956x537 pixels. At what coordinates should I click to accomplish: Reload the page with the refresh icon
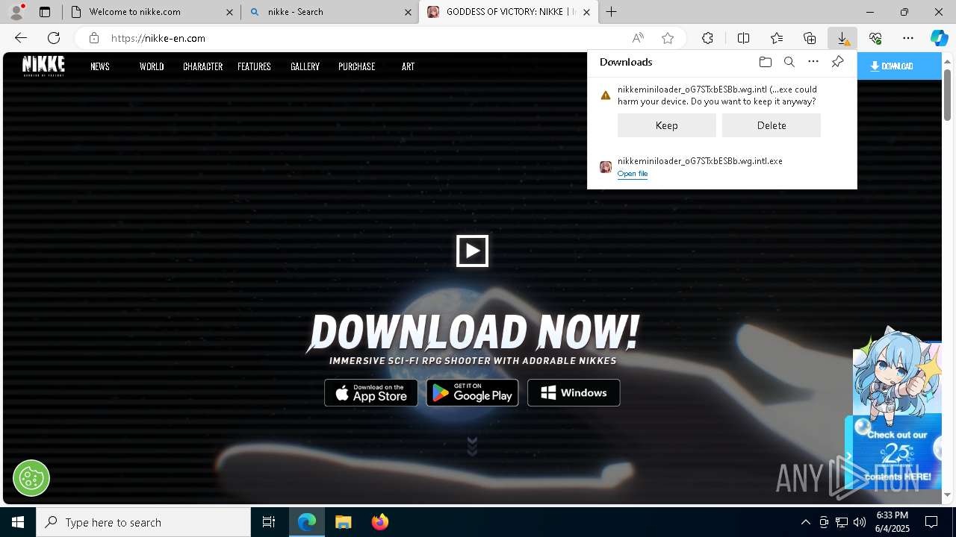click(54, 38)
